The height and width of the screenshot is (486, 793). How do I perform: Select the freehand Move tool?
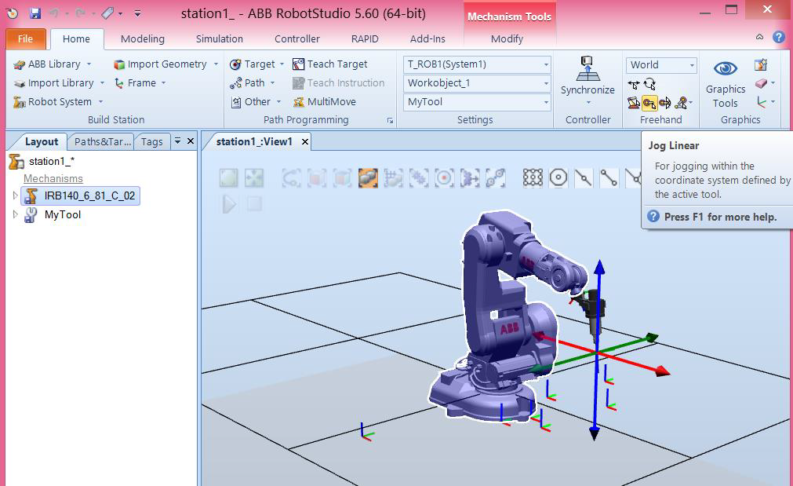pyautogui.click(x=633, y=85)
